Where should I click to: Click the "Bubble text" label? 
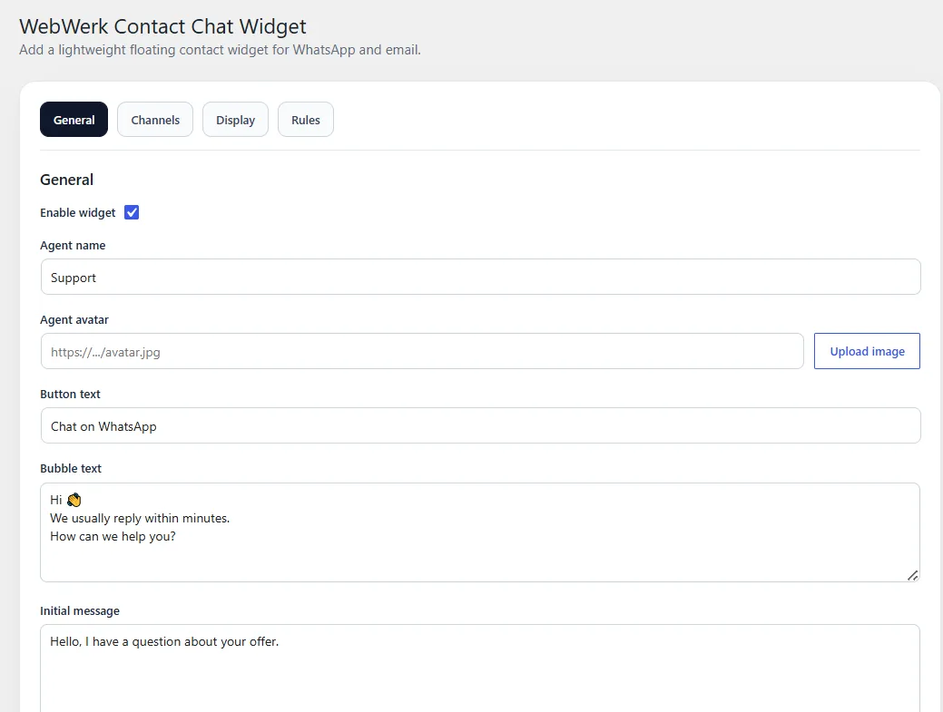(71, 468)
